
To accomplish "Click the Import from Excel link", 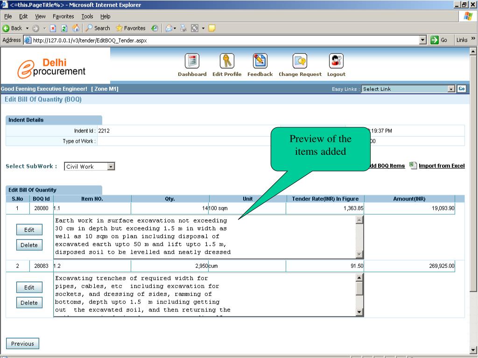I will pos(442,166).
